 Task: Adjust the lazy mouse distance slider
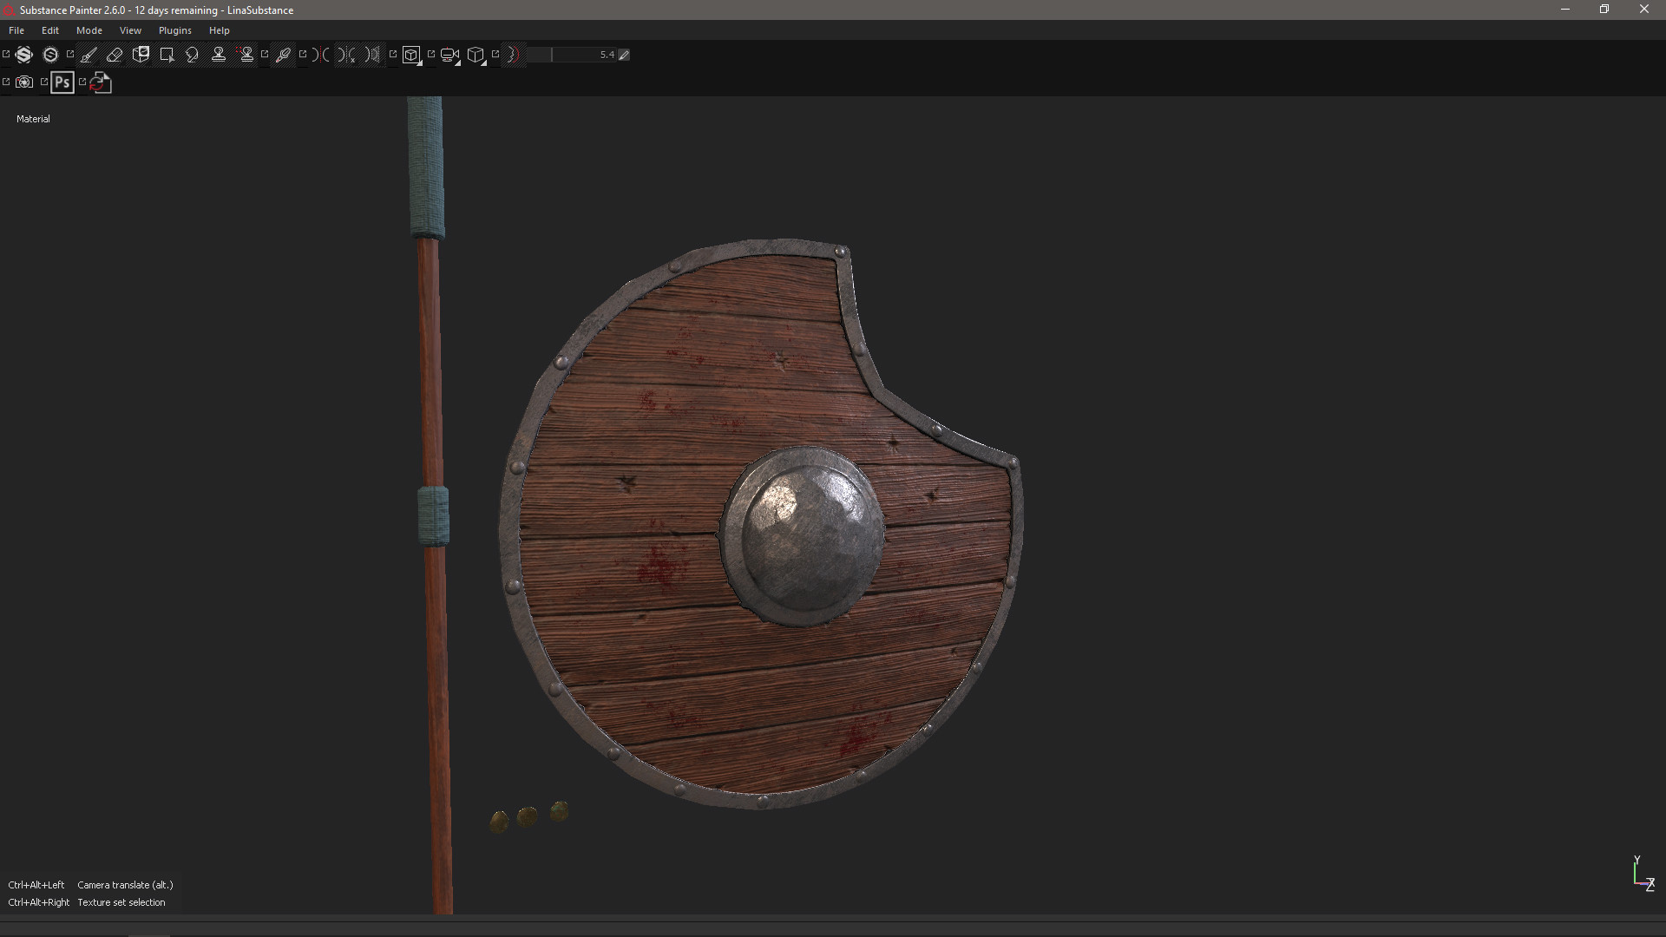pos(571,55)
